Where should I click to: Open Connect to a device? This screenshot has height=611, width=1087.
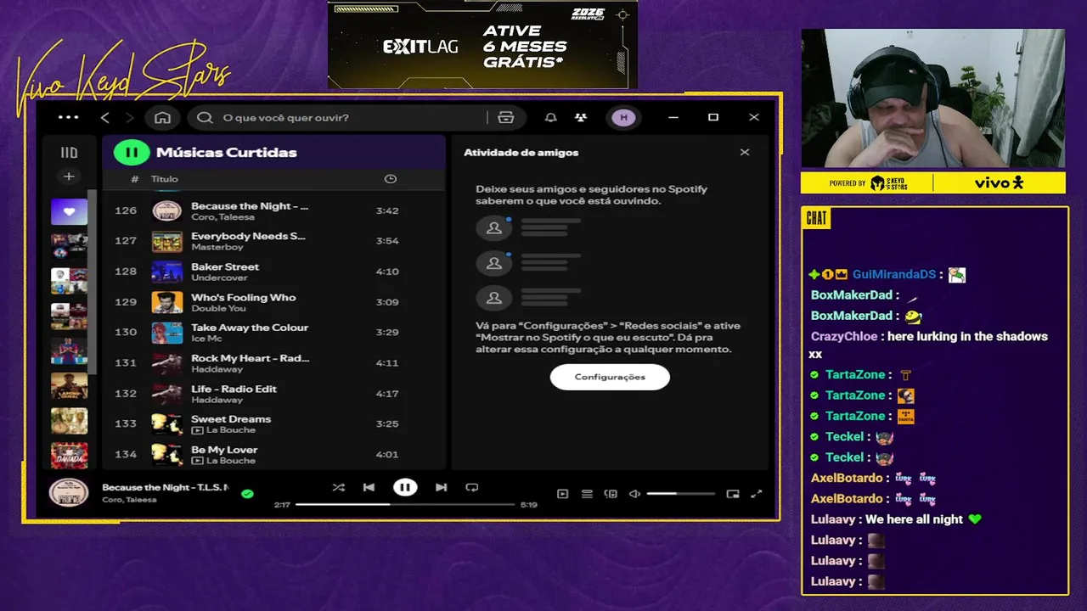(x=611, y=494)
